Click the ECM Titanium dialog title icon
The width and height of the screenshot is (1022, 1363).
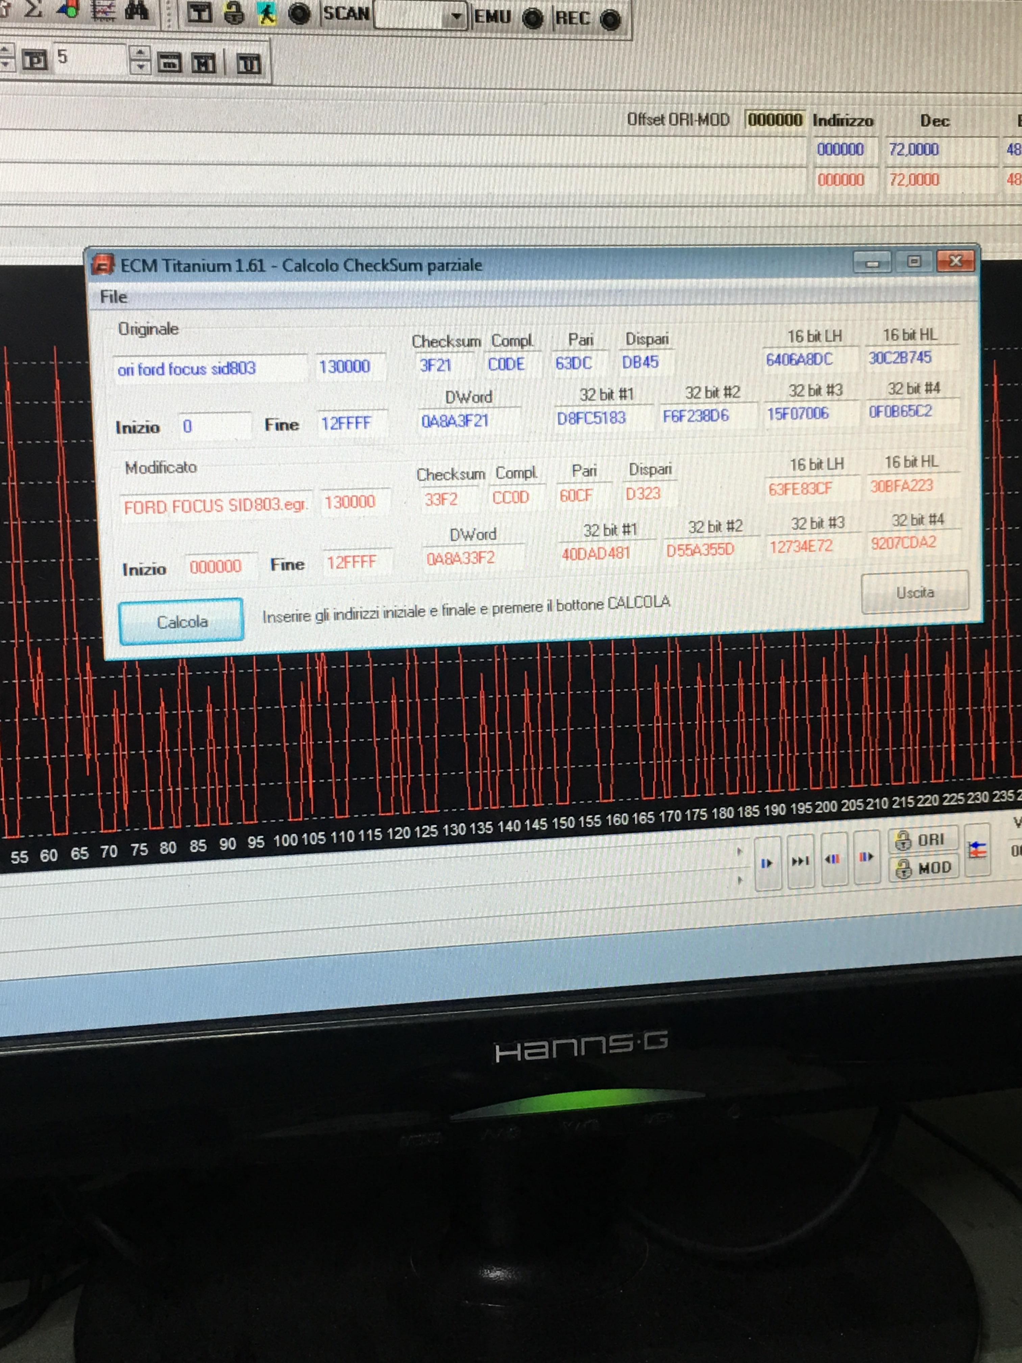point(102,265)
